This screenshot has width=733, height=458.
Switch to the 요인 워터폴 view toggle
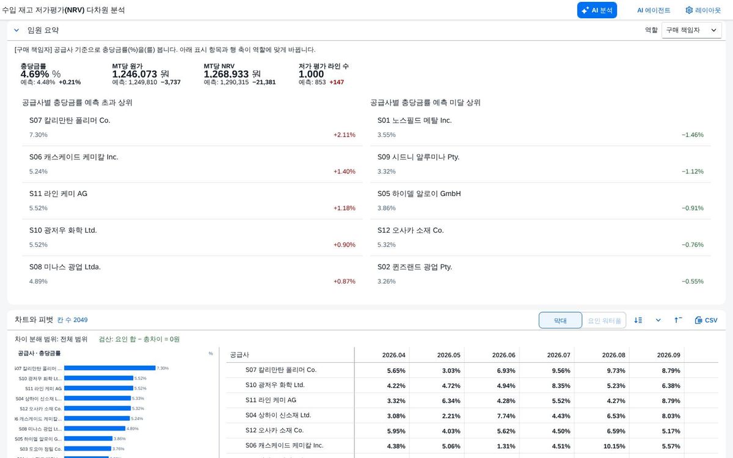604,320
